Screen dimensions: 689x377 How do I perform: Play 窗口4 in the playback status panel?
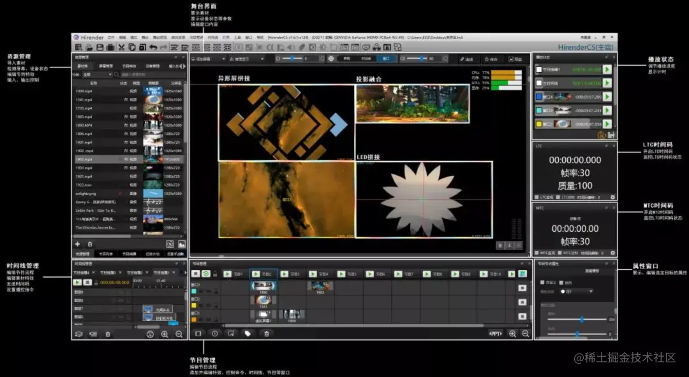[607, 97]
